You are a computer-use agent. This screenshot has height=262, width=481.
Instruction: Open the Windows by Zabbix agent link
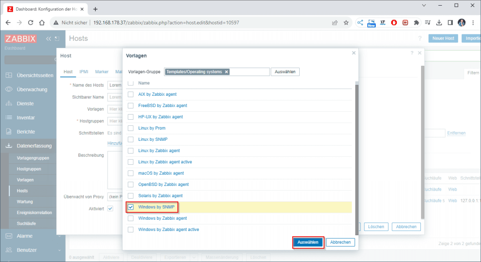tap(163, 218)
